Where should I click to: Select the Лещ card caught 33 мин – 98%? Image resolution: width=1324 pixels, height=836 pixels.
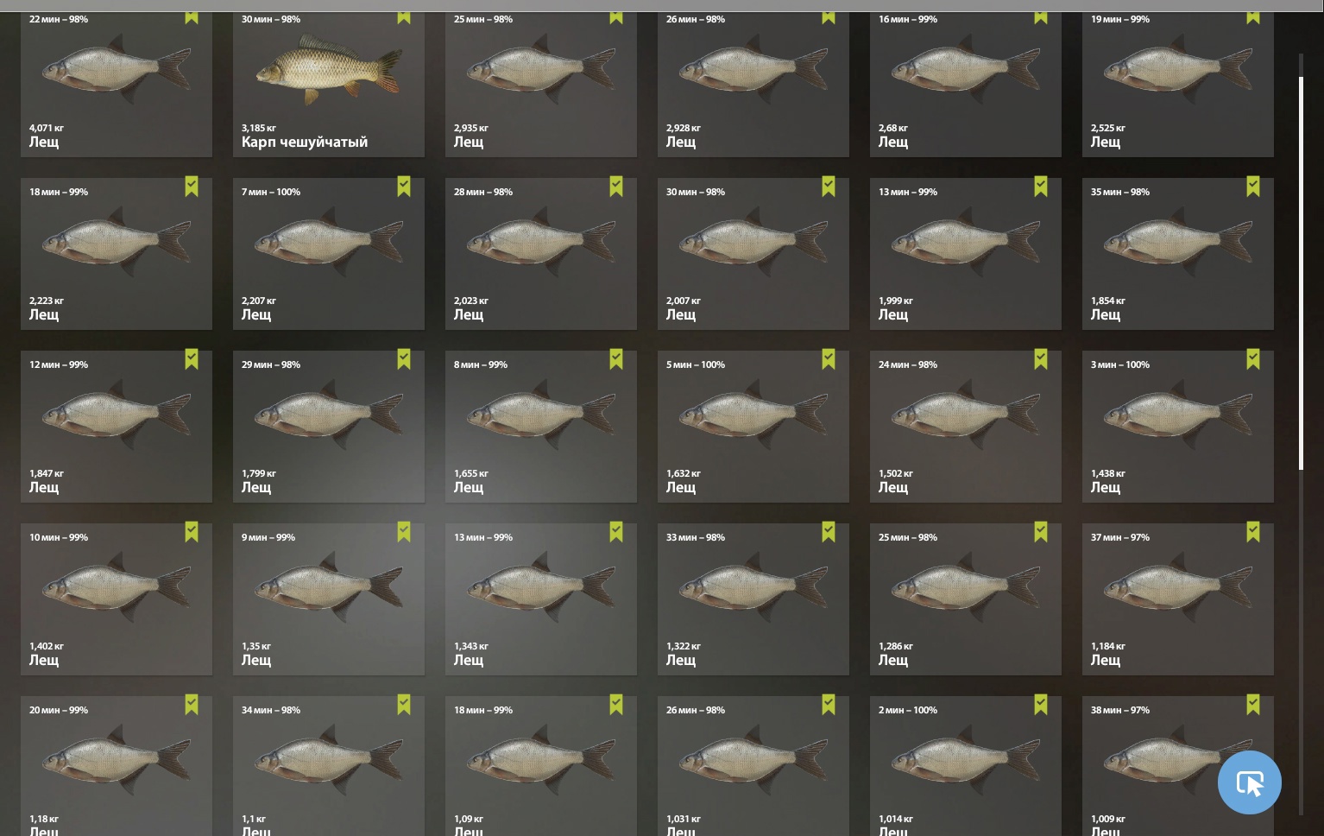click(x=753, y=599)
